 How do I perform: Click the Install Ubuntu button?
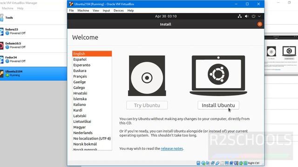(218, 105)
